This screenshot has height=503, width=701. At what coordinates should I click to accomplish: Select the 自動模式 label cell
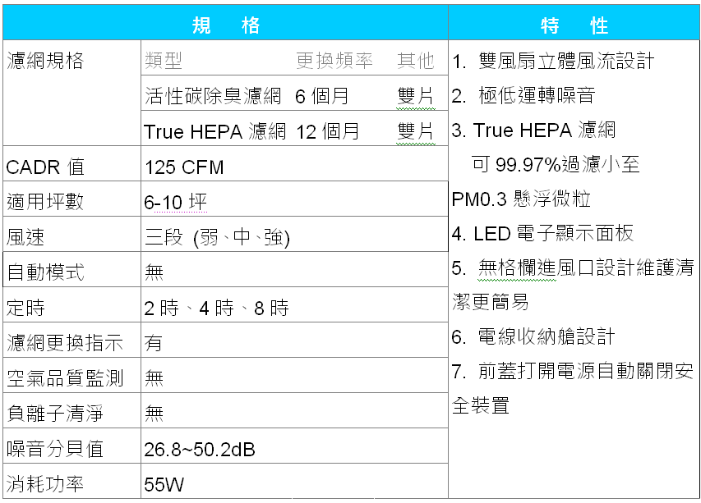45,272
